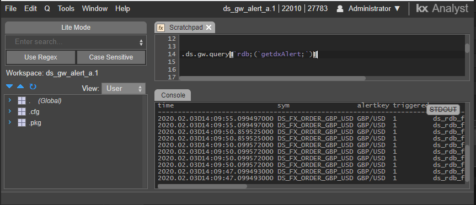Screen dimensions: 476x205
Task: Toggle the STDOUT button in Console
Action: (x=443, y=110)
